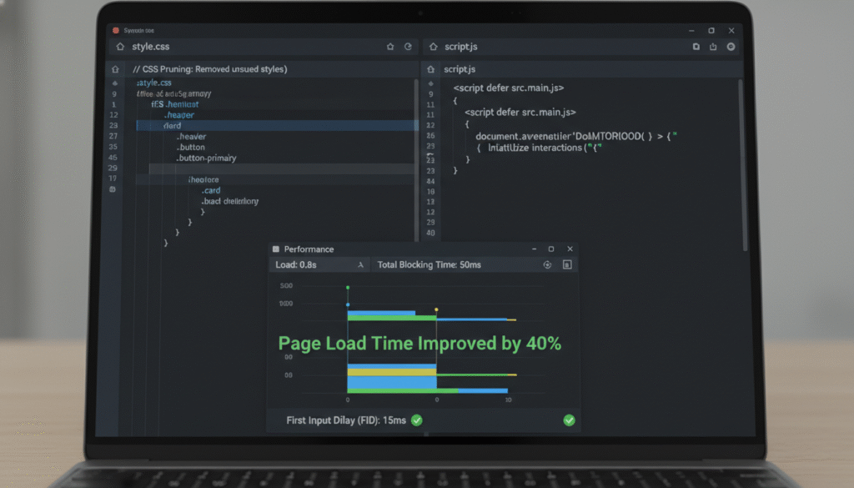Click the refresh icon in style.css header
Viewport: 854px width, 488px height.
[409, 48]
